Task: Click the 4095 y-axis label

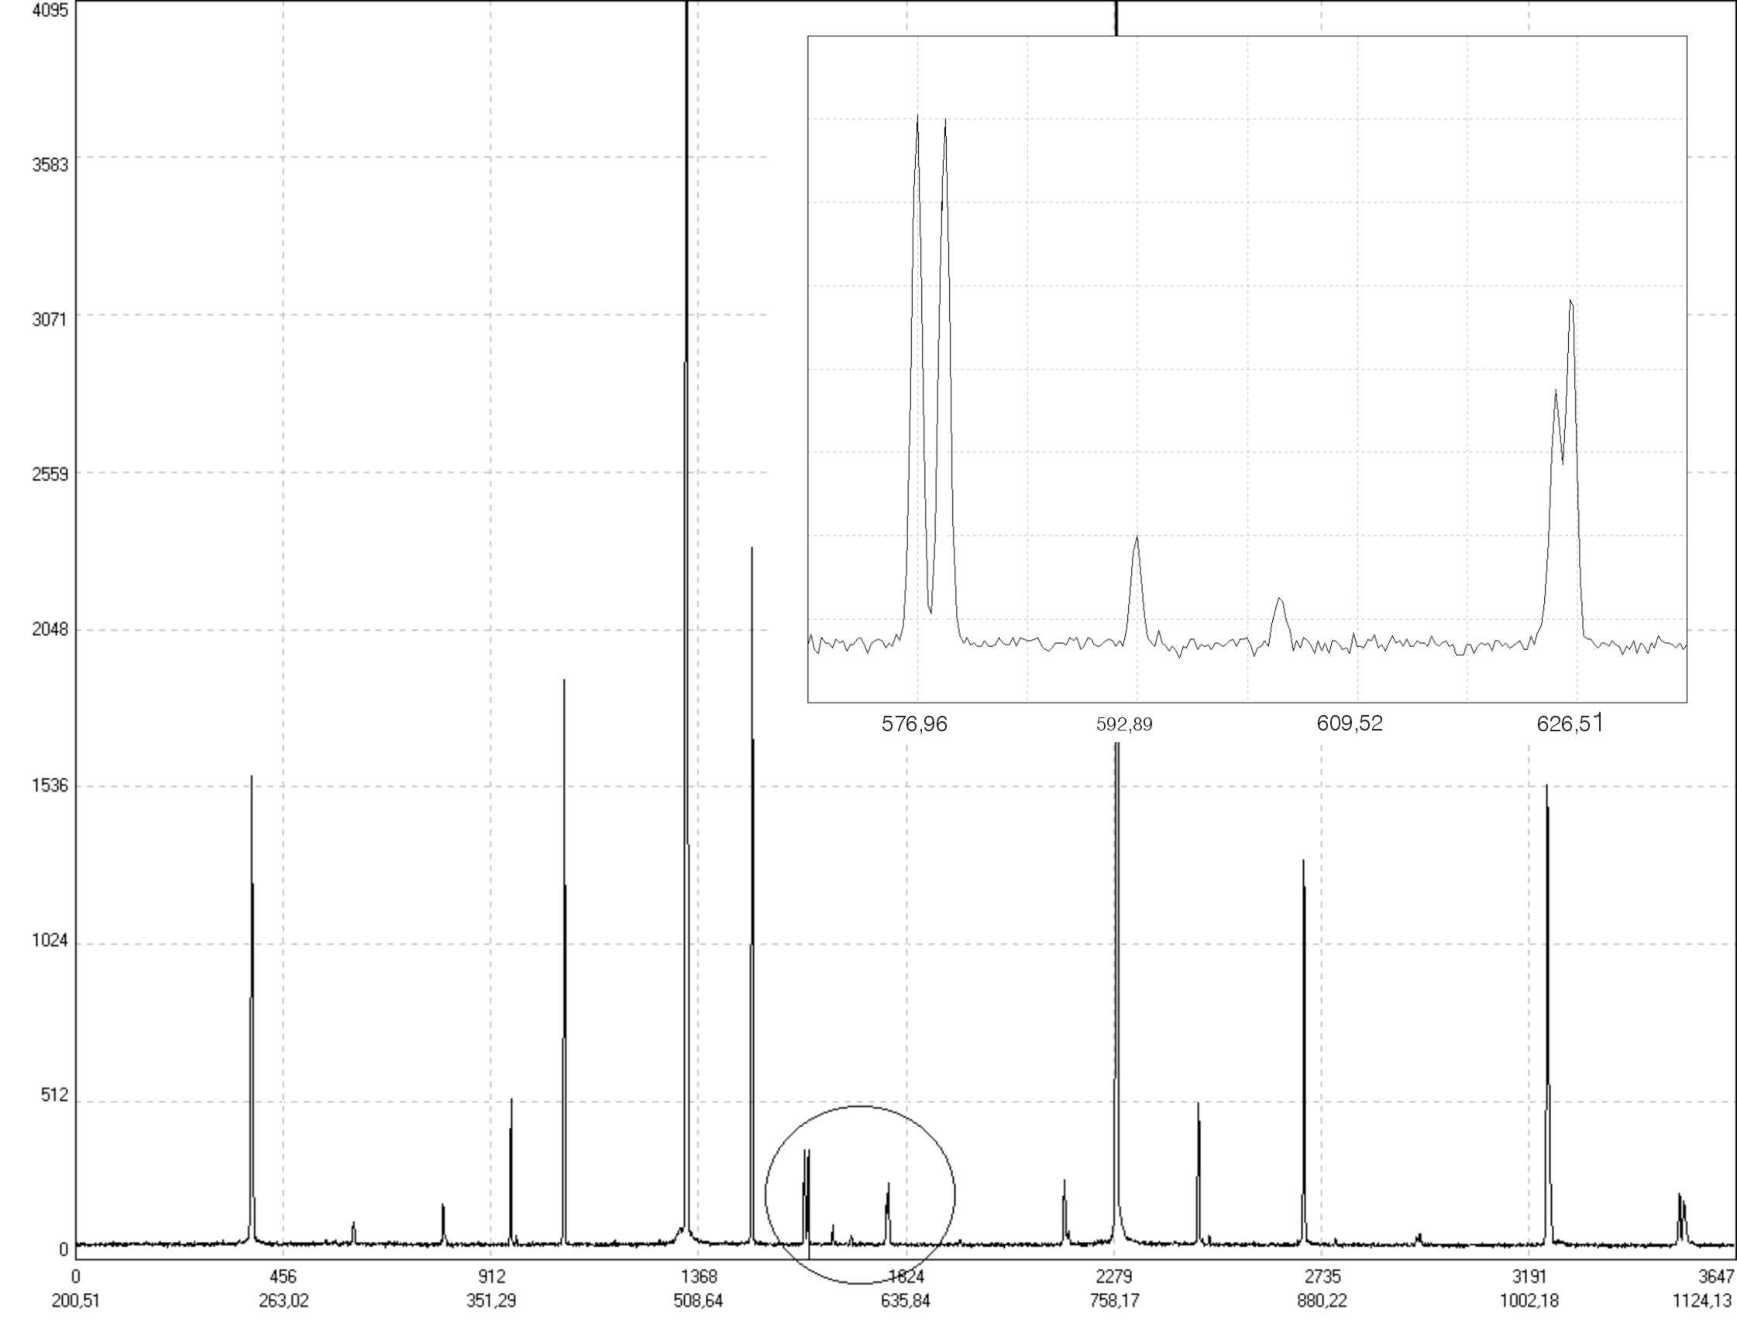Action: (50, 11)
